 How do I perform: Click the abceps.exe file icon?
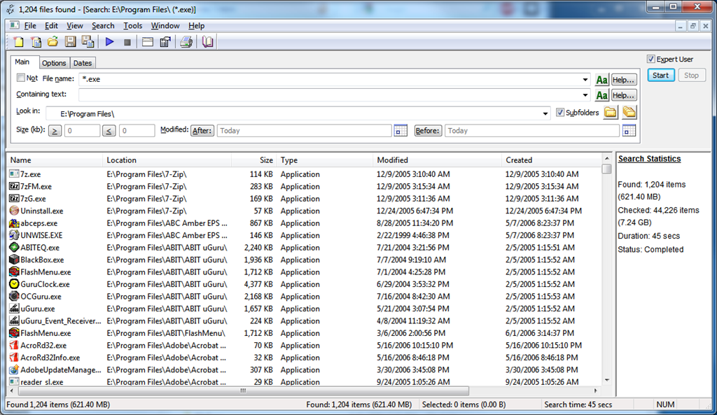pos(14,223)
